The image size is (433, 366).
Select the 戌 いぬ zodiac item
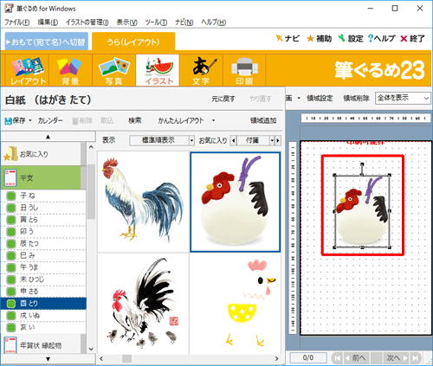tap(43, 315)
